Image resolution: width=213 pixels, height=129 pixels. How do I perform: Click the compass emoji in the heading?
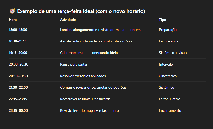click(x=12, y=11)
